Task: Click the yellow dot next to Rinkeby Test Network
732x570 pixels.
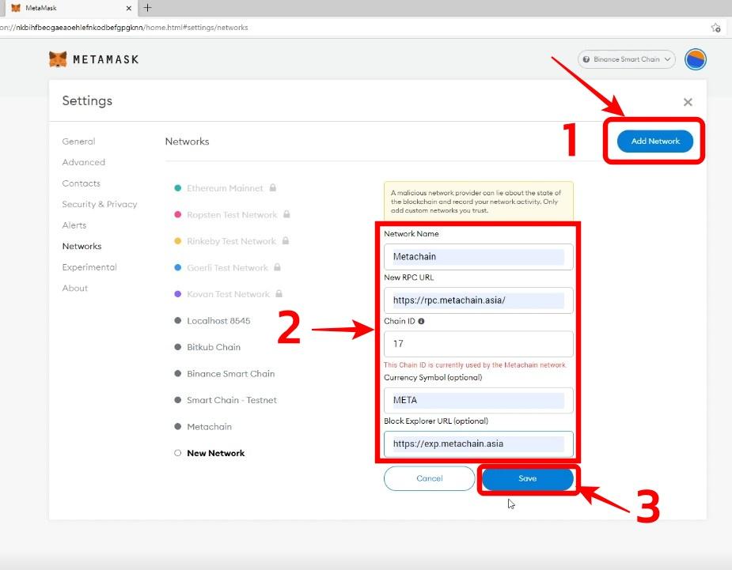Action: (177, 241)
